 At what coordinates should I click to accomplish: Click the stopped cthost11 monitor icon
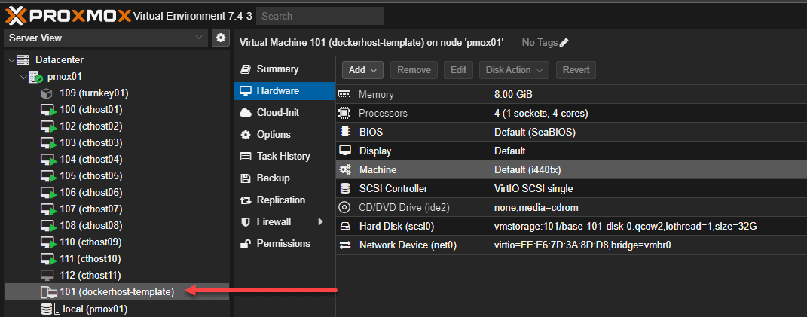[x=47, y=275]
